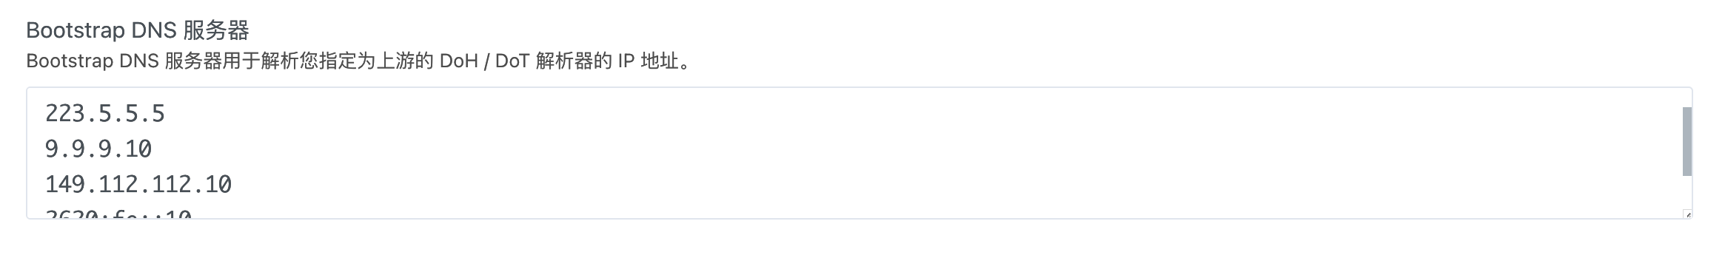Click the partially hidden 2620:fe::10 line

[118, 214]
